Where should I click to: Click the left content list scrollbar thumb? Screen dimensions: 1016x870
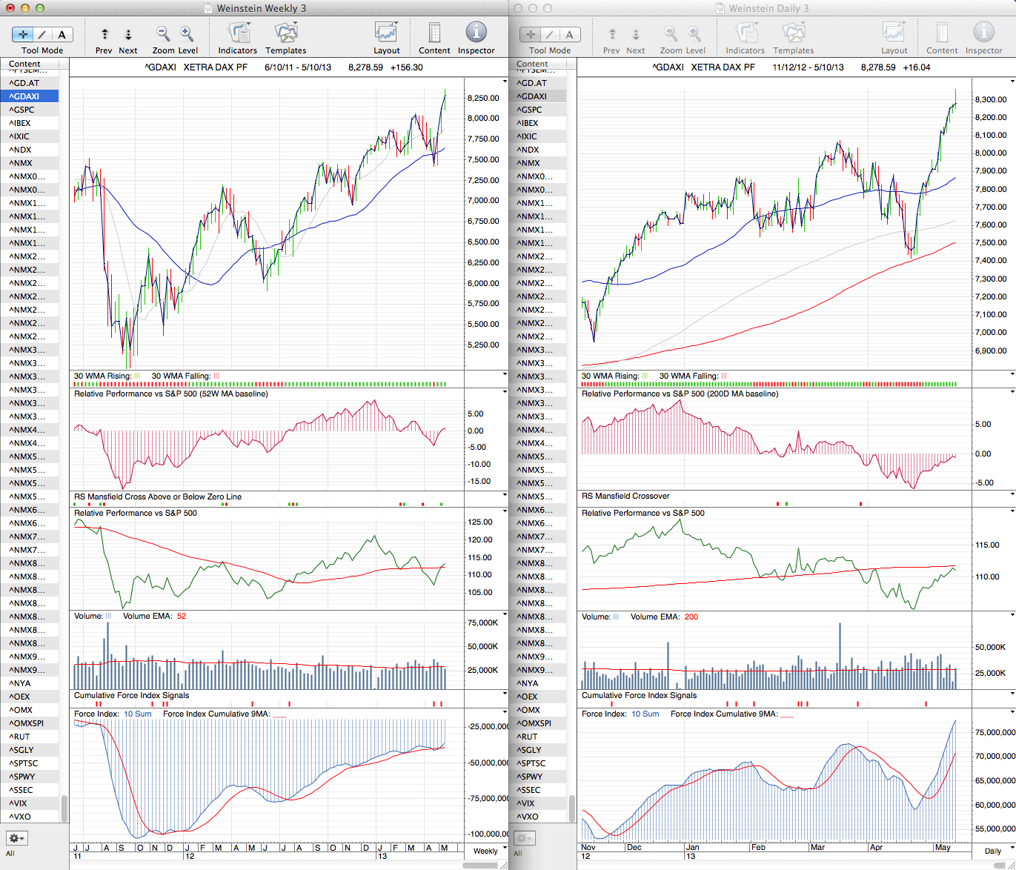(x=64, y=807)
